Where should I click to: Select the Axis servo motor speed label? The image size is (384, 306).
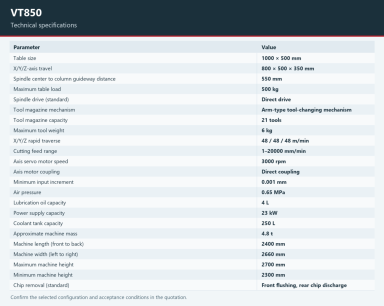point(40,161)
